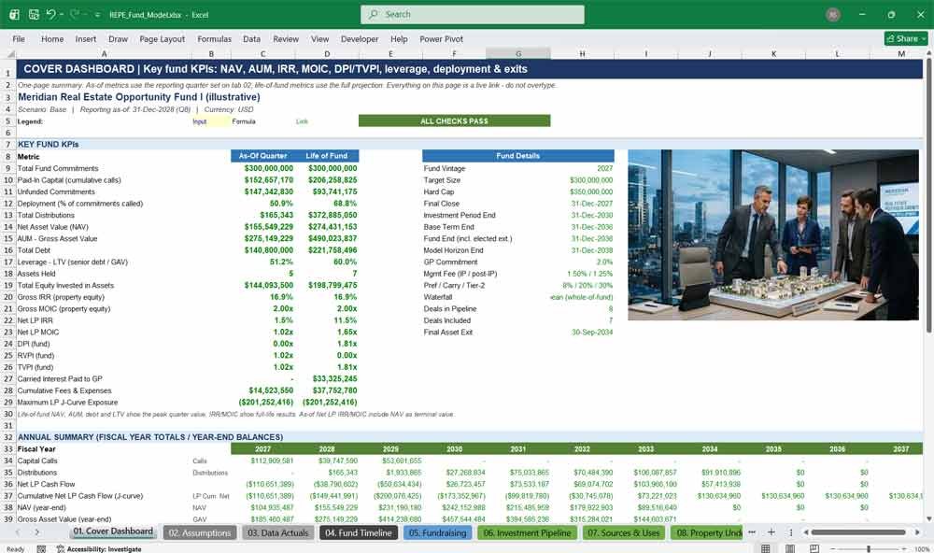Click the Excel application logo icon
This screenshot has width=934, height=553.
pyautogui.click(x=14, y=14)
